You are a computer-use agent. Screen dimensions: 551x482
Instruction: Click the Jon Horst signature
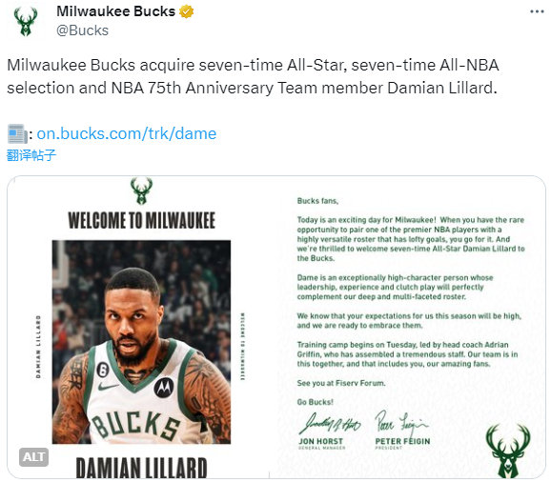point(330,424)
